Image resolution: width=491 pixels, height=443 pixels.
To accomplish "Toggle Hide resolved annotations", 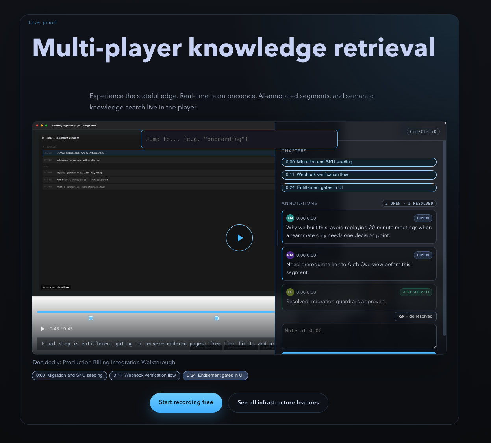I will click(415, 316).
